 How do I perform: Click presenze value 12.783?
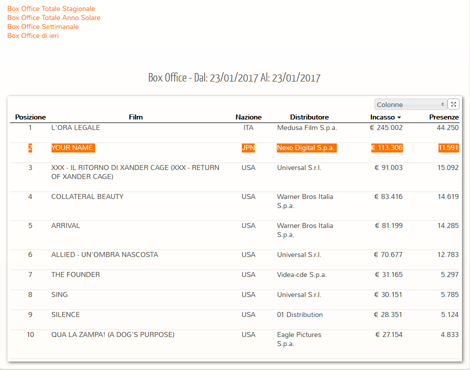tap(448, 254)
